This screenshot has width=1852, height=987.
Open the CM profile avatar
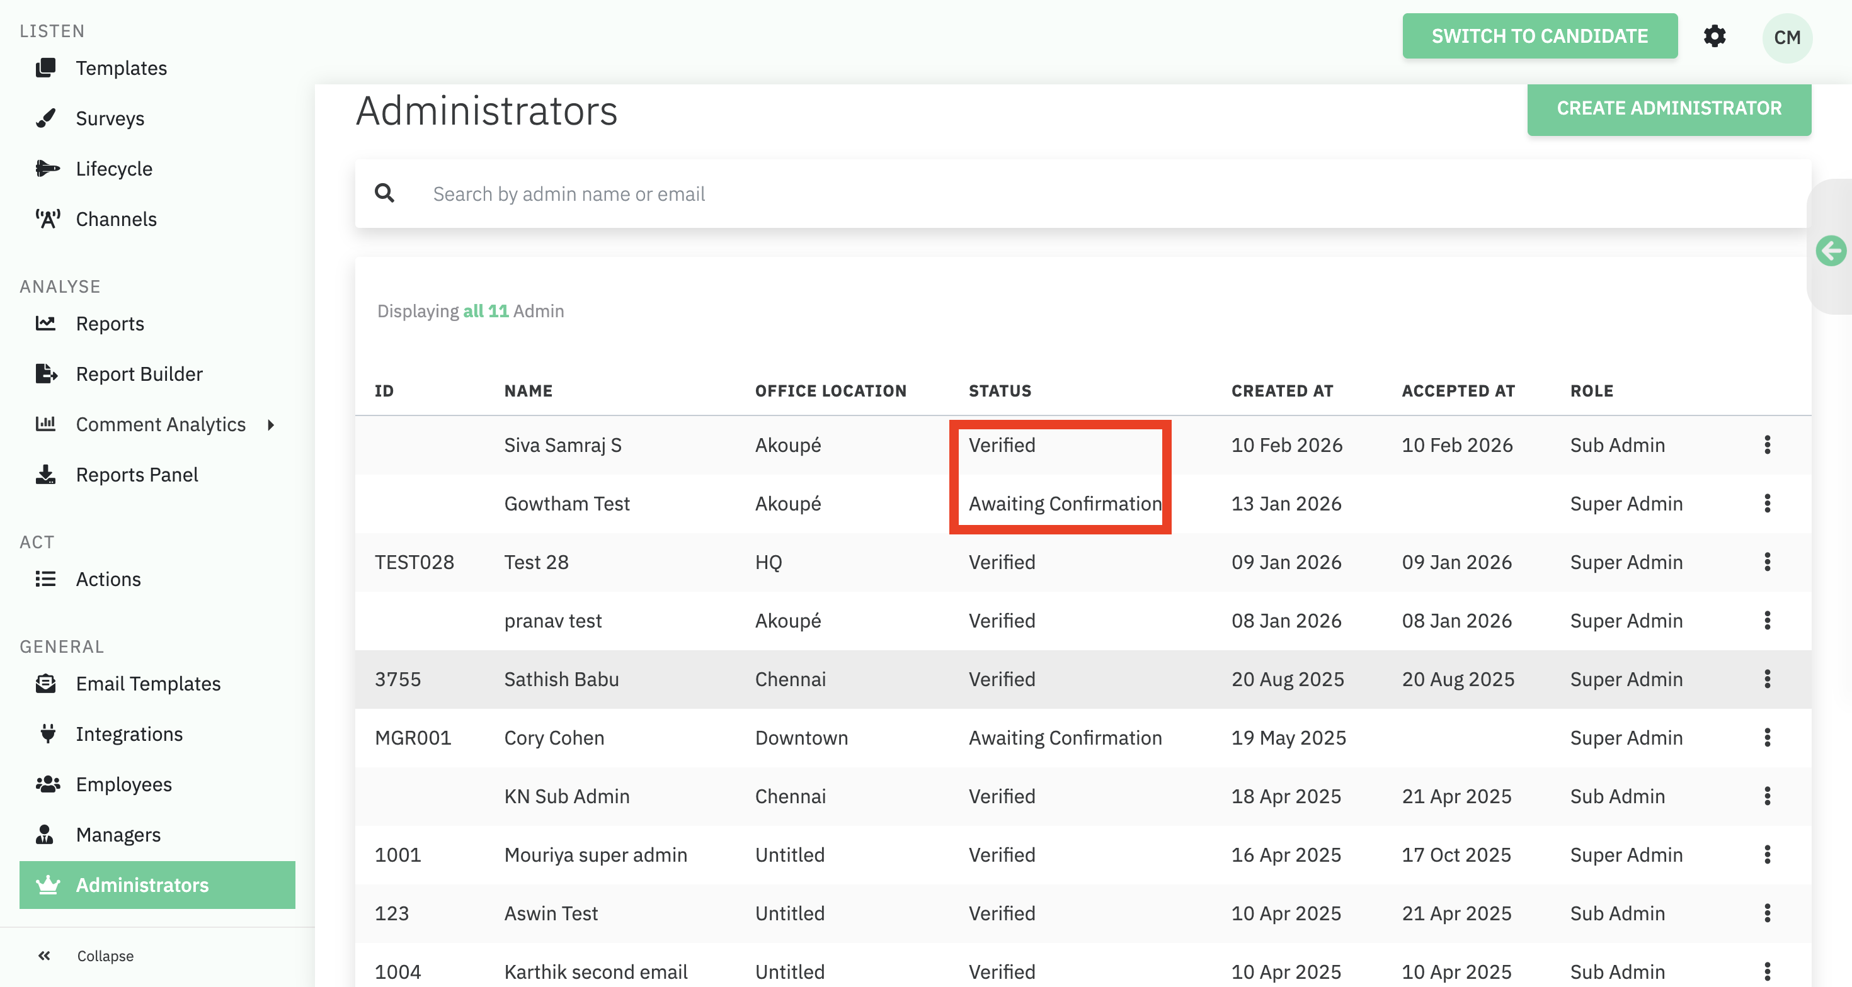pyautogui.click(x=1786, y=37)
